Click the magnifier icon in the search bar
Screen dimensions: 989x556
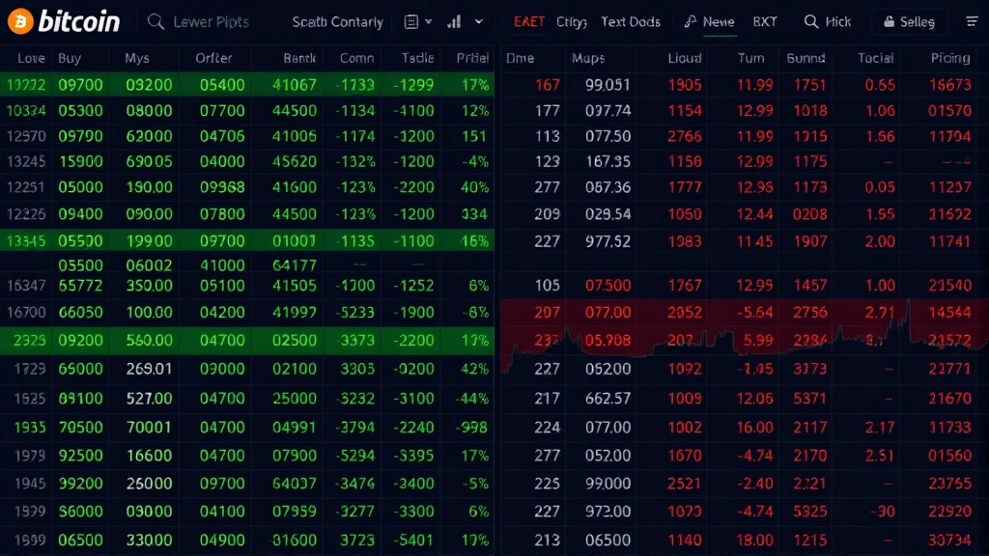pos(155,21)
